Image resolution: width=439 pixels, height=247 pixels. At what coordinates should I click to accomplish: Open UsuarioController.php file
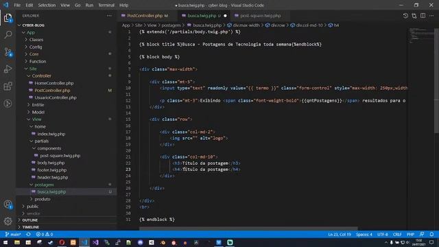(x=56, y=97)
